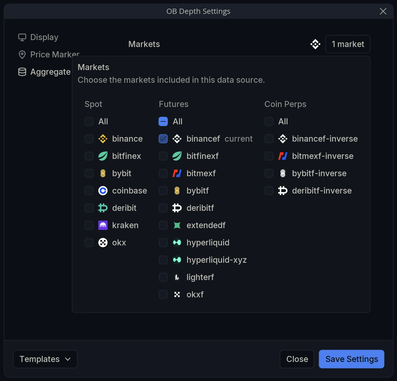Click the bitfinex spot leaf logo

(103, 156)
